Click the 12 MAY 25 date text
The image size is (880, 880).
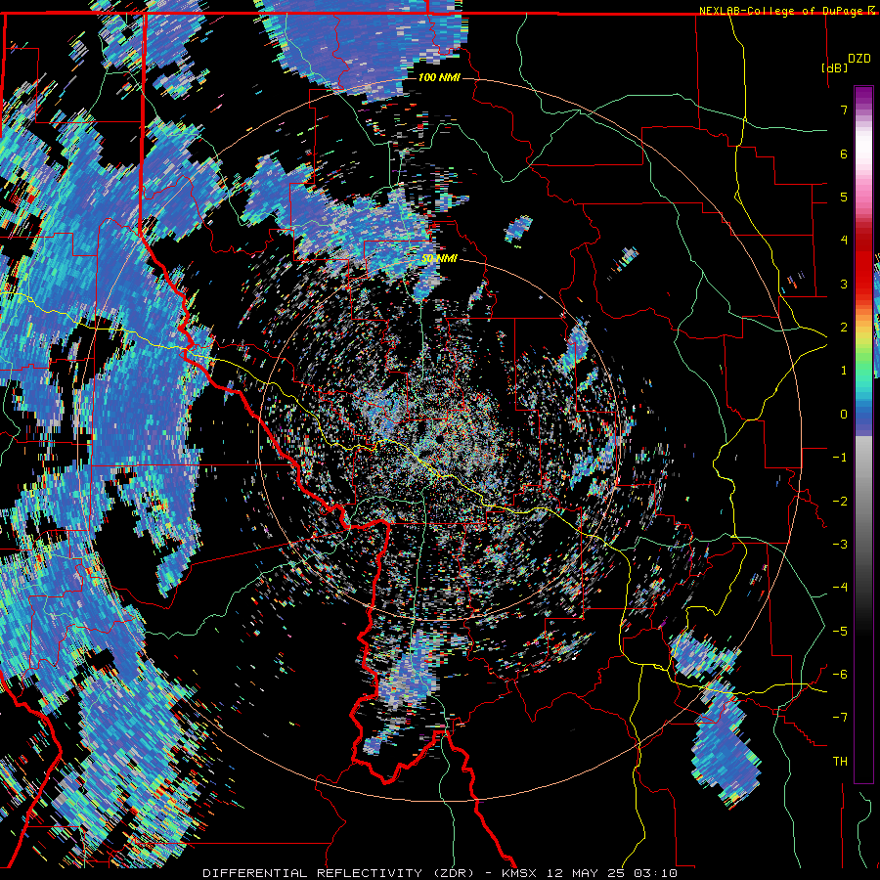[x=587, y=873]
